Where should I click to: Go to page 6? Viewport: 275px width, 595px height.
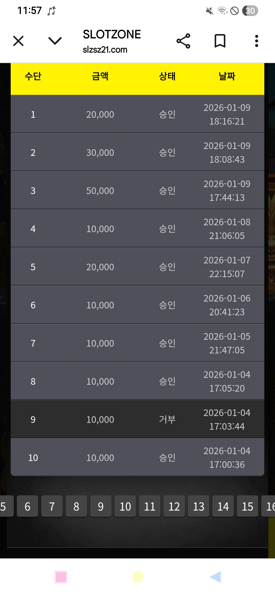(x=28, y=506)
